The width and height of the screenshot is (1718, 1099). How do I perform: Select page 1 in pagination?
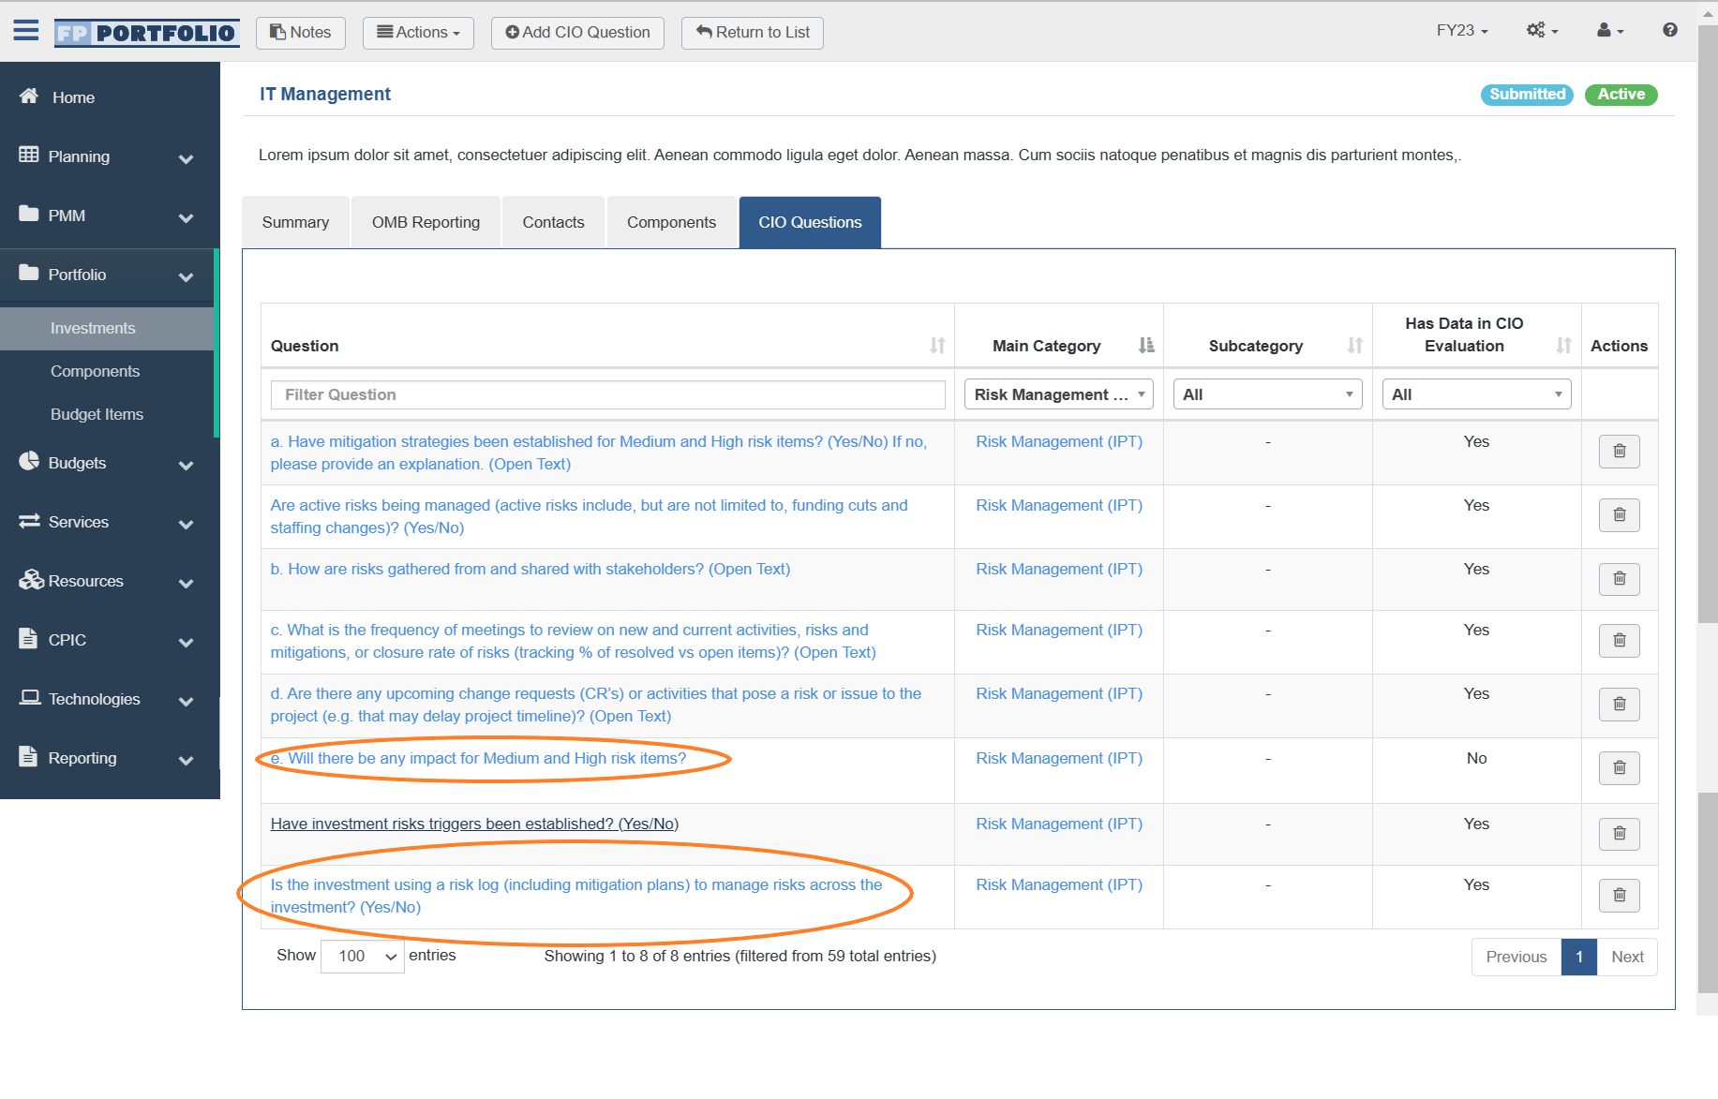pyautogui.click(x=1579, y=957)
